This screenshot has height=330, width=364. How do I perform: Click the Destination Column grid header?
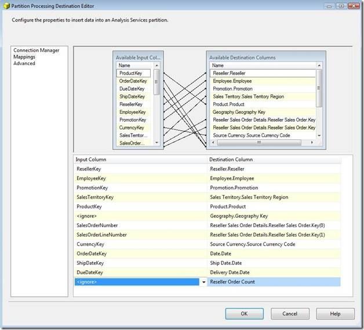click(x=274, y=160)
